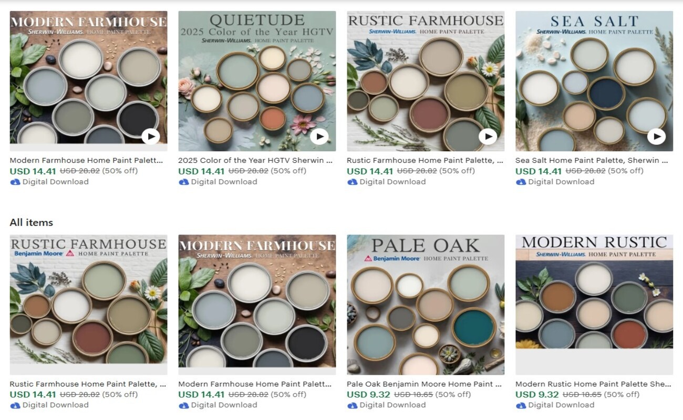Click Digital Download cloud icon under Sea Salt listing

click(521, 182)
